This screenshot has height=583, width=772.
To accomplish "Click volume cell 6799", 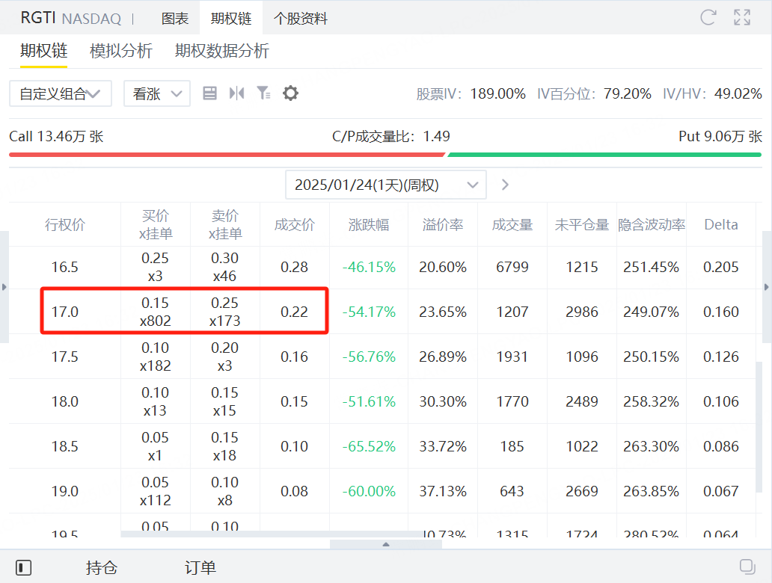I will click(512, 267).
